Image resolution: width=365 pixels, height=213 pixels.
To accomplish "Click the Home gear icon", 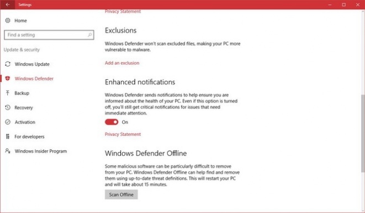I will click(8, 20).
